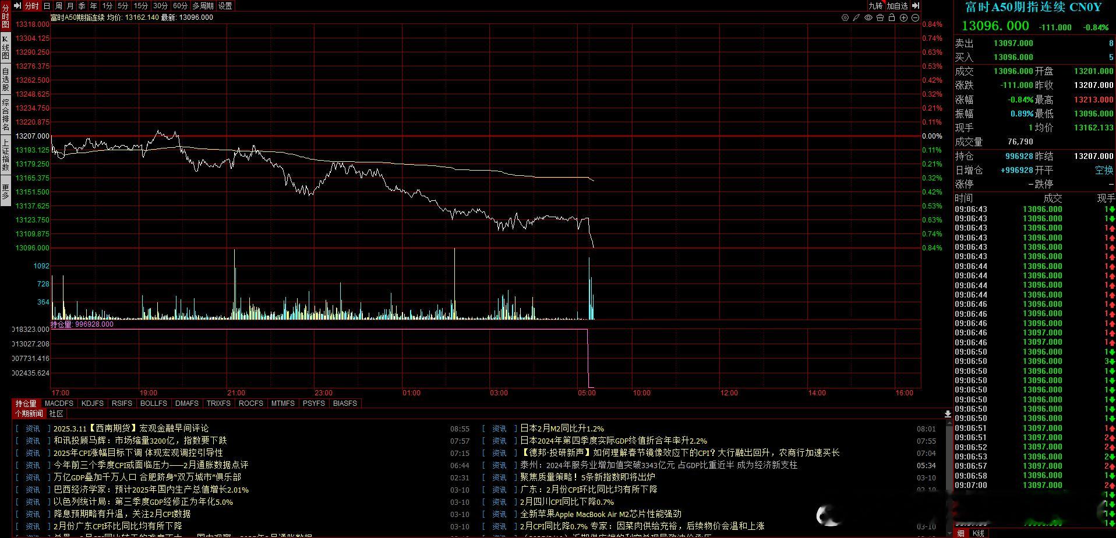The image size is (1116, 538).
Task: Expand 更多 in left sidebar
Action: click(x=6, y=191)
